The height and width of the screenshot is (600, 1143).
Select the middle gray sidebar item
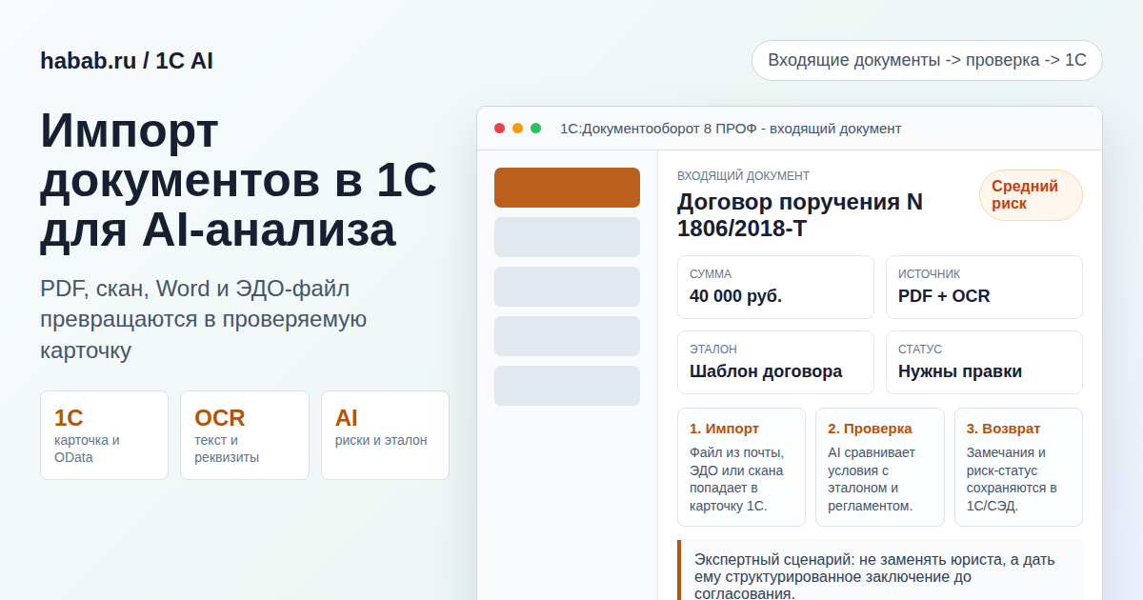click(567, 287)
